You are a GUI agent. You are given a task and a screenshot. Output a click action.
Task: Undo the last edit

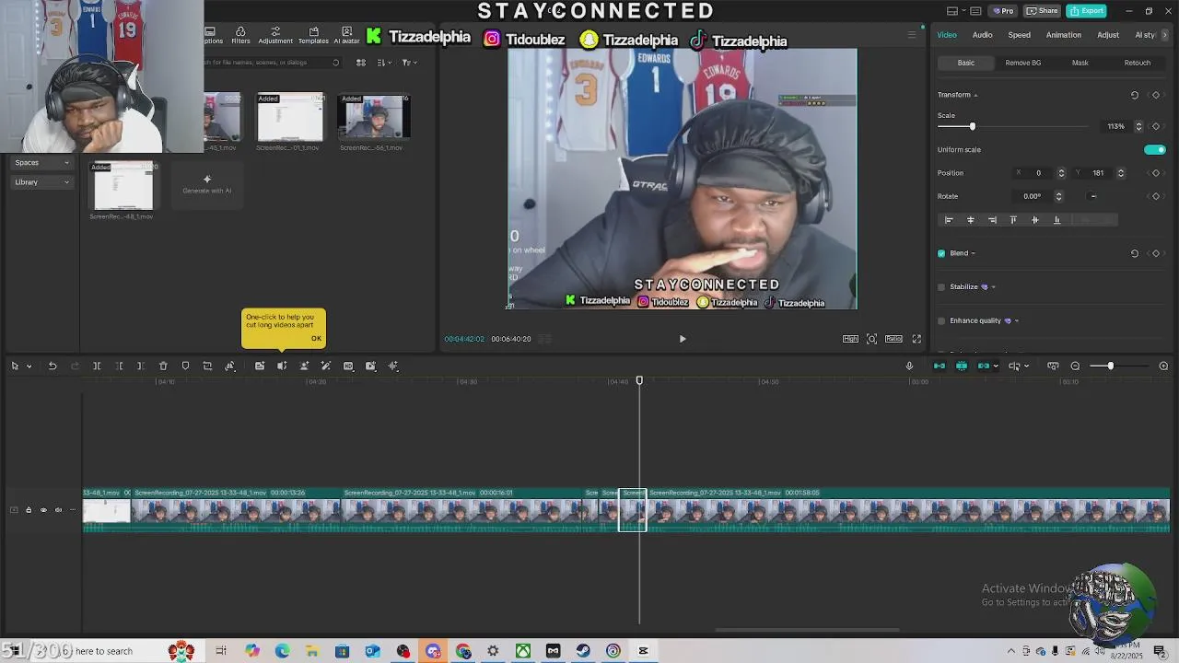[53, 366]
